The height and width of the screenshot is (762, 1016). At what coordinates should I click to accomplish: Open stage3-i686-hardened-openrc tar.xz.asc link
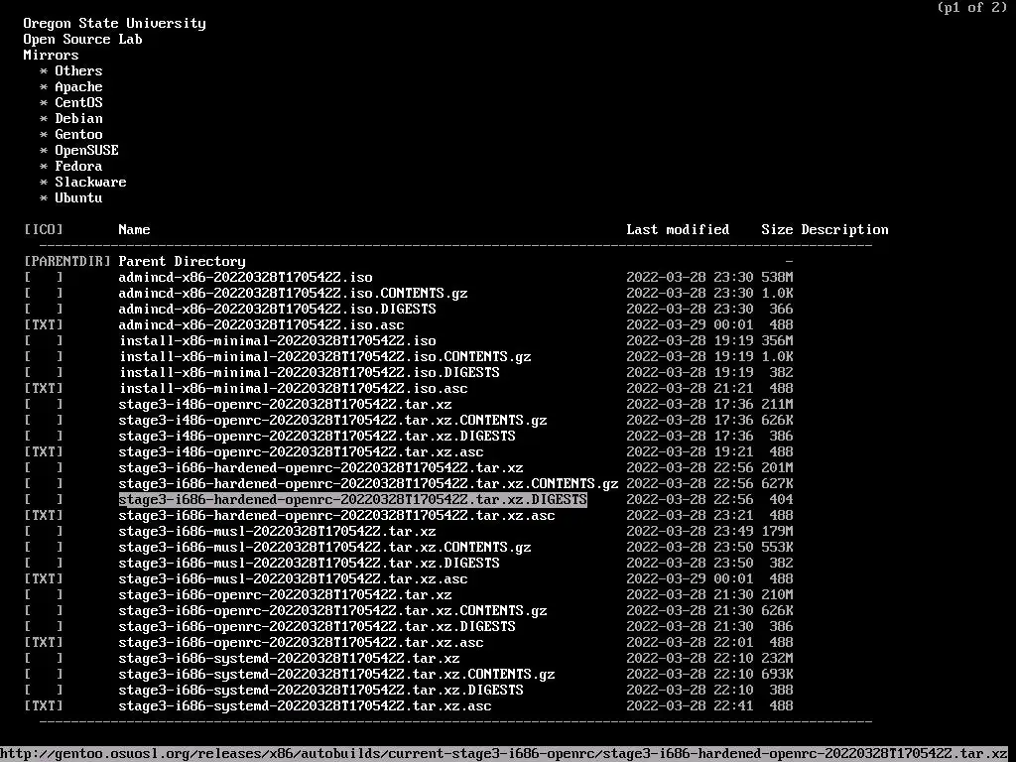pos(337,515)
